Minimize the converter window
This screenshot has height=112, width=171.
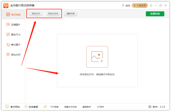[156, 6]
